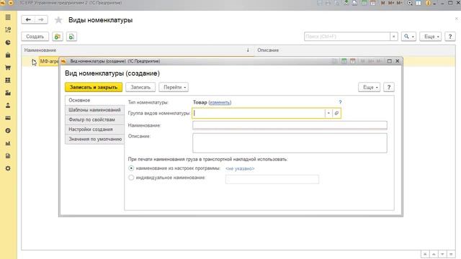Screen dimensions: 461x259
Task: Open the bar chart sidebar section
Action: 8,143
